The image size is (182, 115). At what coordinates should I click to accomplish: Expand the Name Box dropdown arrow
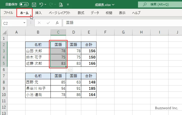pyautogui.click(x=24, y=23)
